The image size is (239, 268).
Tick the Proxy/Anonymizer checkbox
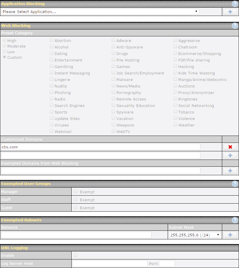tap(175, 92)
